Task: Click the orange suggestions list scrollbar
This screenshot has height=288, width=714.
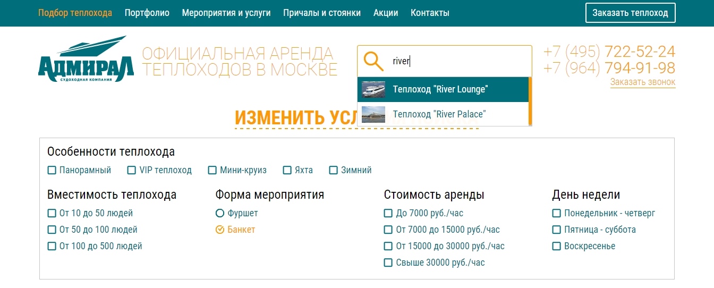Action: pos(530,101)
